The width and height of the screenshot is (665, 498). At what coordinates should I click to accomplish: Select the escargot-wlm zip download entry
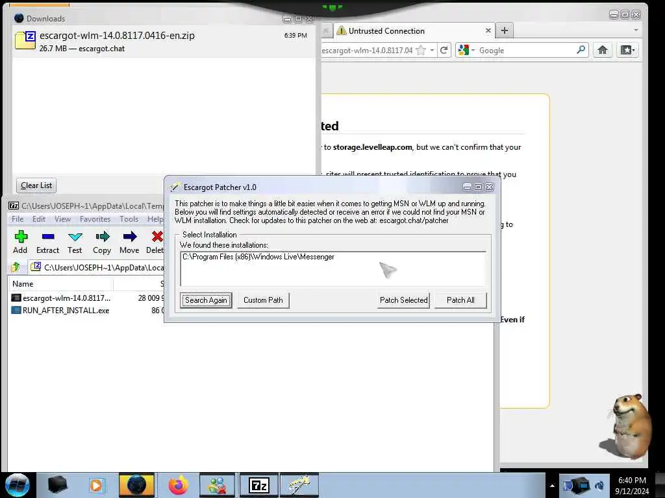pos(164,42)
